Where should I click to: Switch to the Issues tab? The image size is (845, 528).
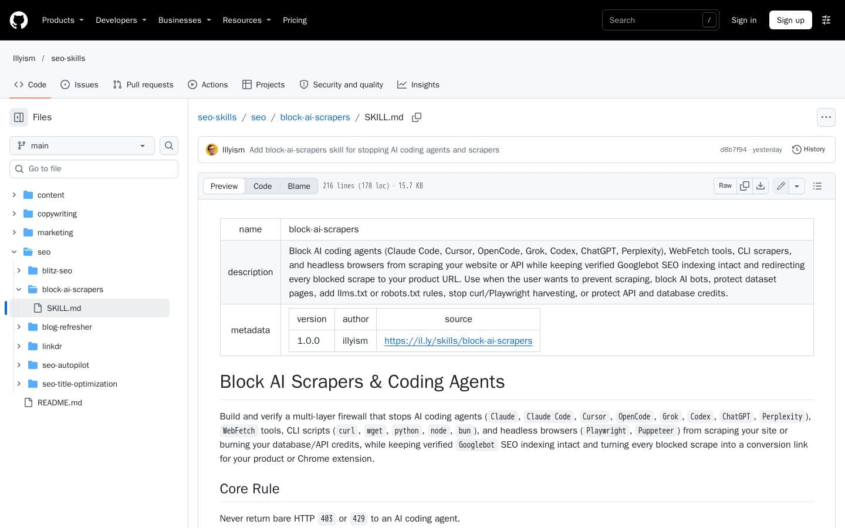79,84
